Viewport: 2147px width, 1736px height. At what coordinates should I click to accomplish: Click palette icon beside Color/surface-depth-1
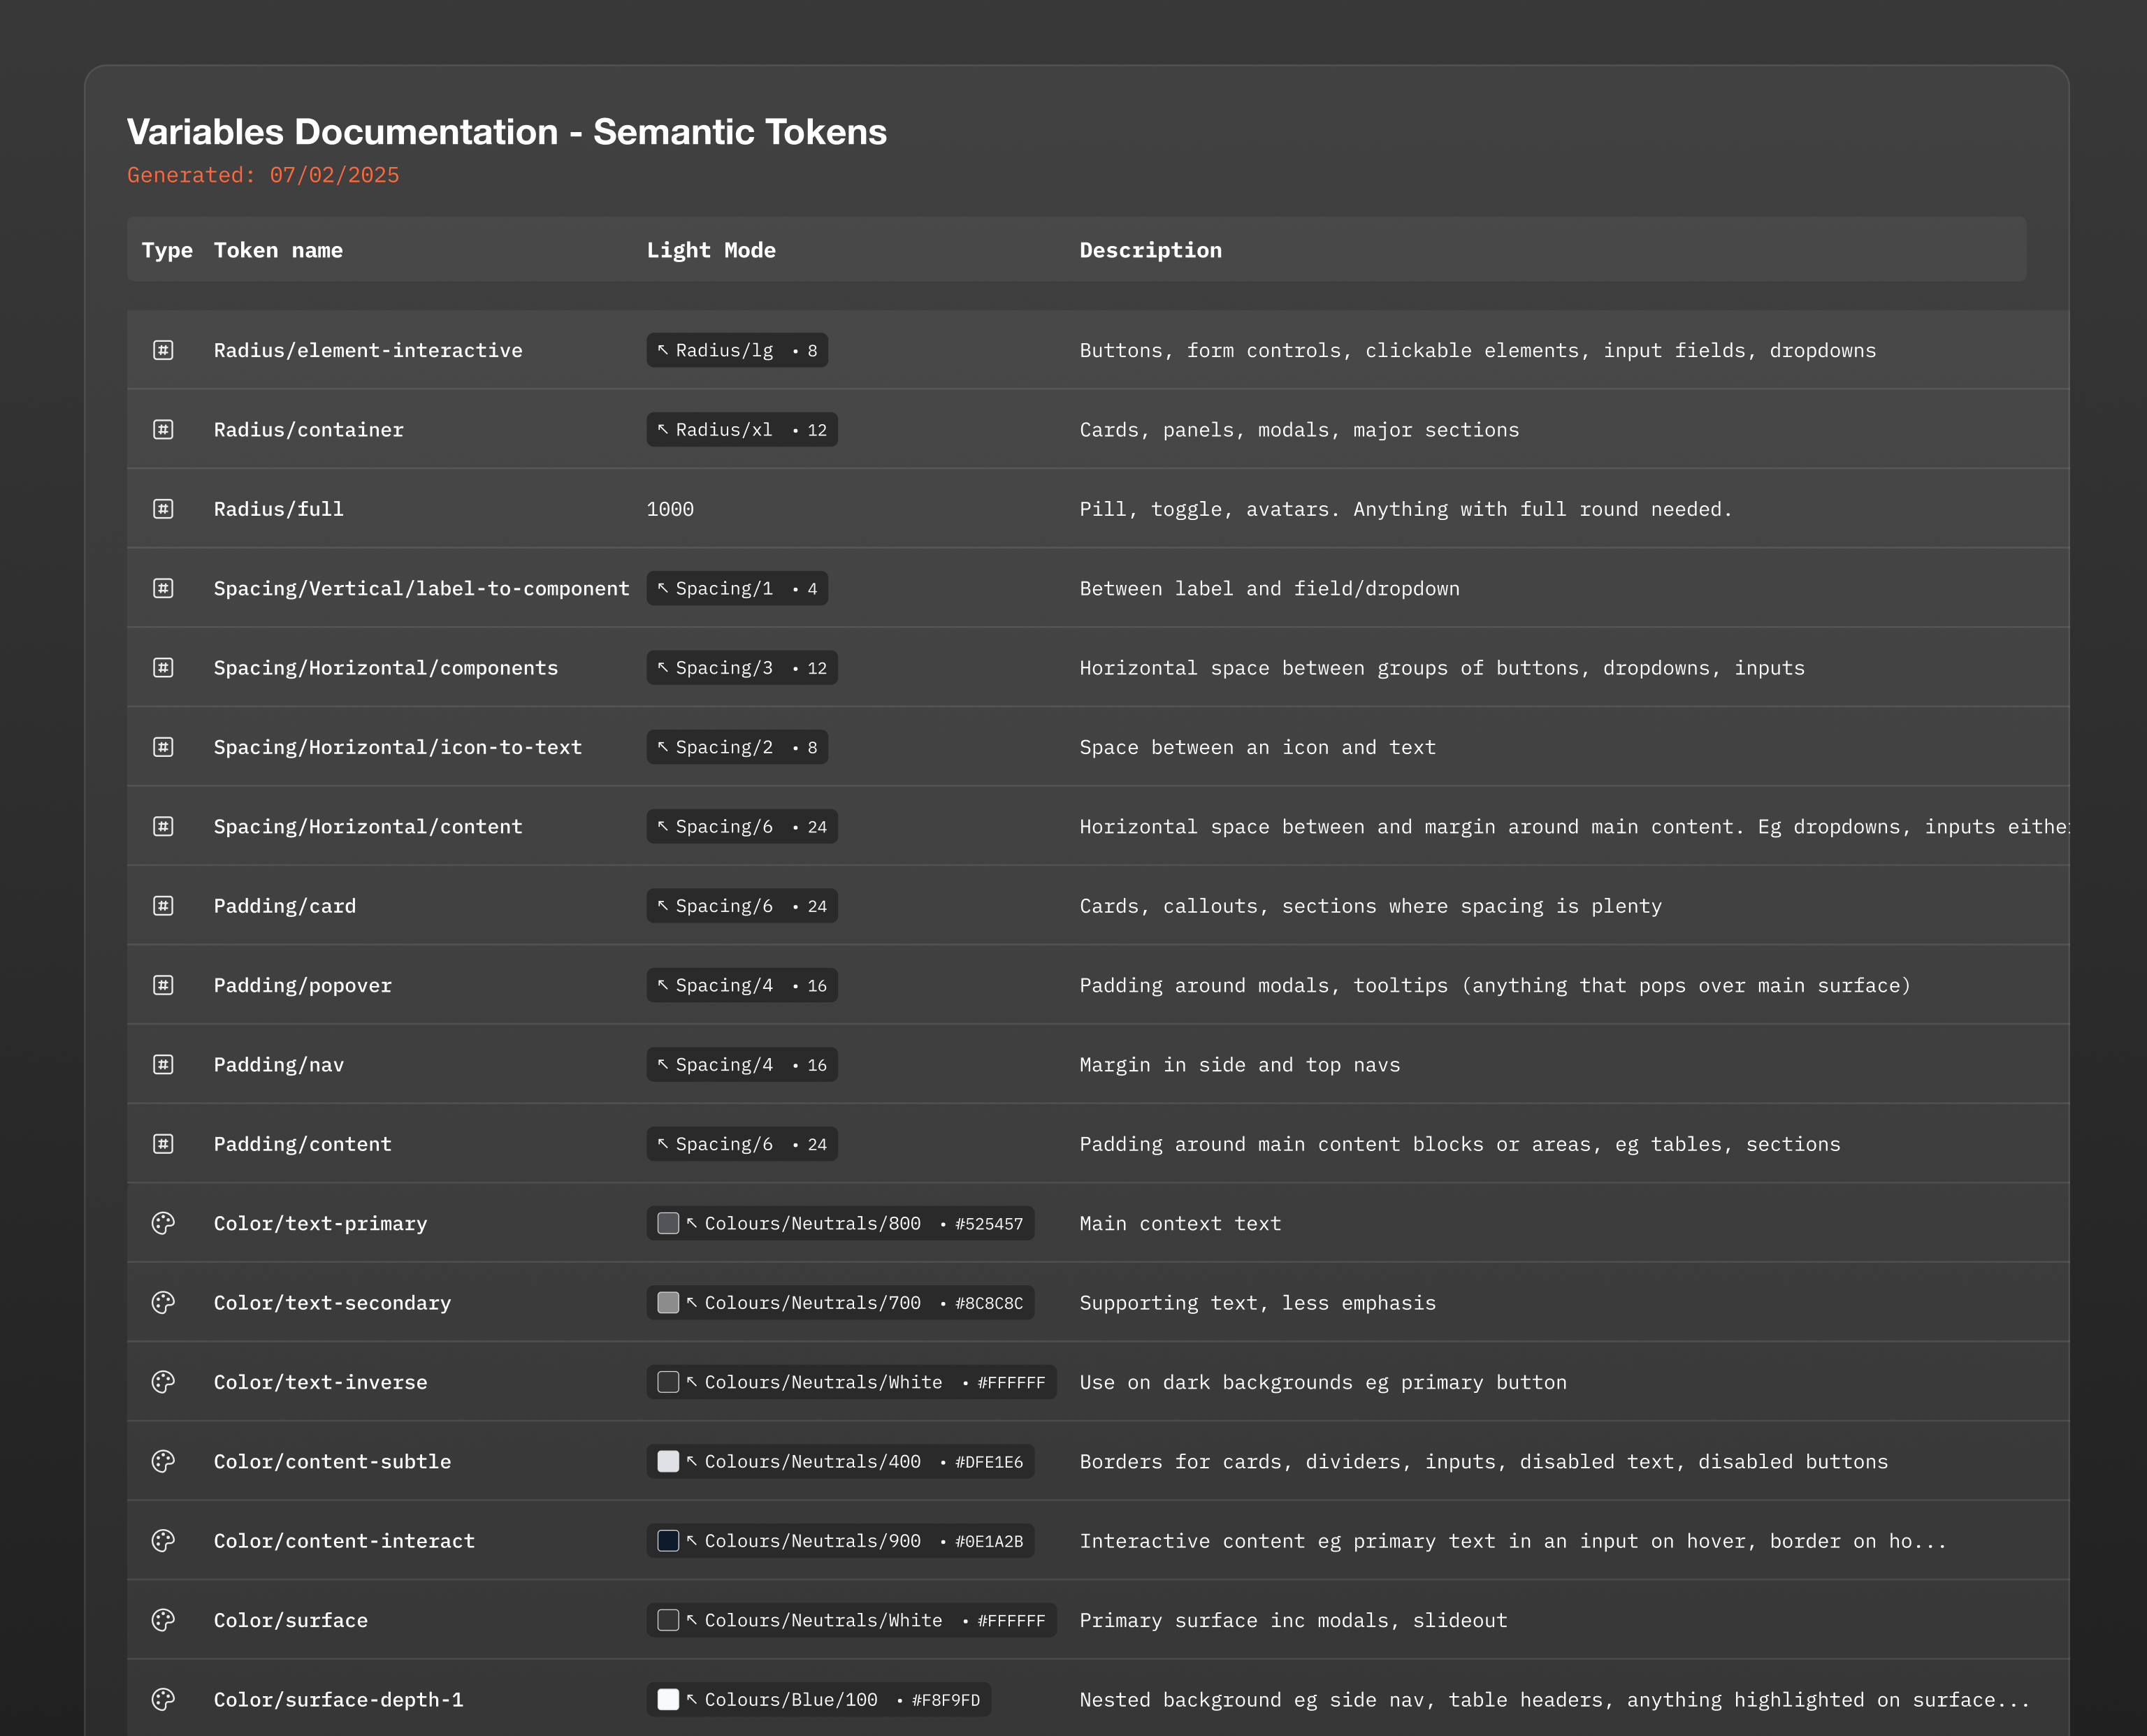click(x=163, y=1699)
